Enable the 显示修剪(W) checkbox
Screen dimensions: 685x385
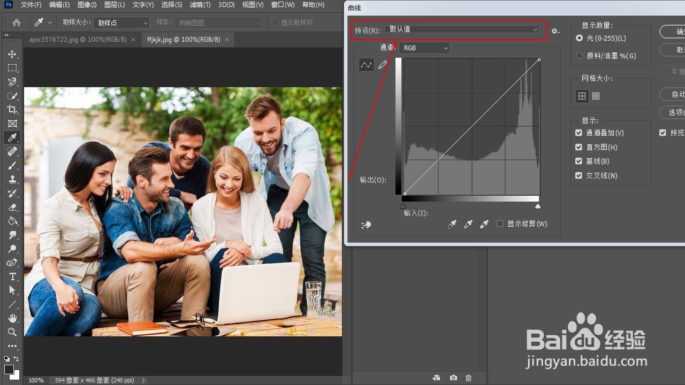point(500,224)
